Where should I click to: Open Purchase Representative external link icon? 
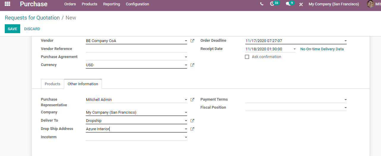point(192,100)
